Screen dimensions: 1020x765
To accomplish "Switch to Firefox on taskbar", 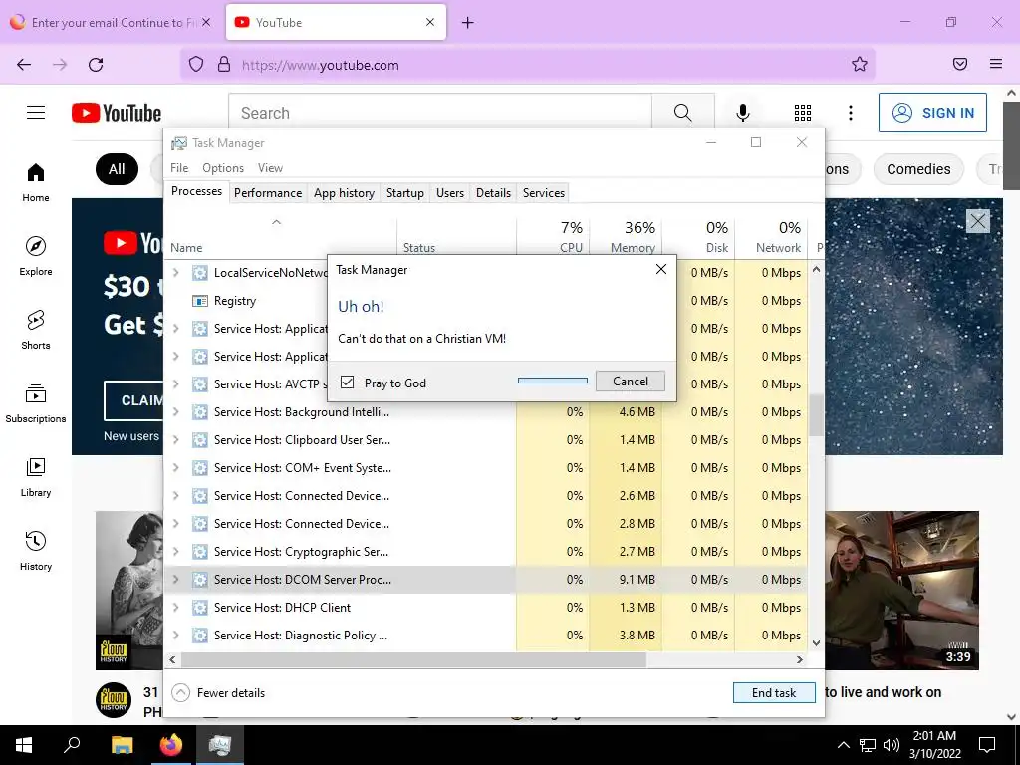I will coord(171,745).
